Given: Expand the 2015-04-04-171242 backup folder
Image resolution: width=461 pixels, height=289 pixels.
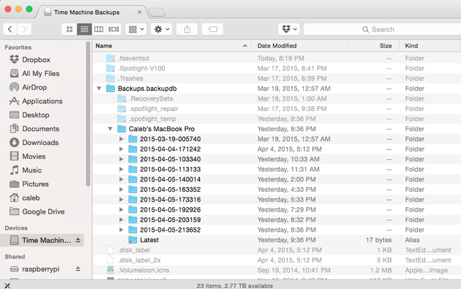Looking at the screenshot, I should click(x=121, y=149).
